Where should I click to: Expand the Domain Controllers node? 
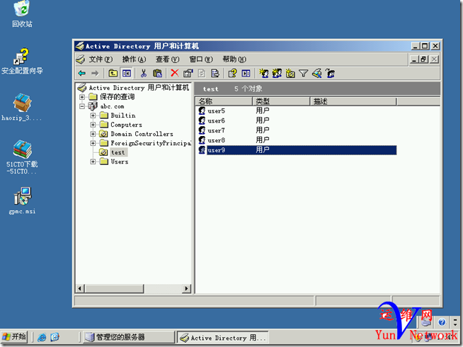[x=93, y=134]
